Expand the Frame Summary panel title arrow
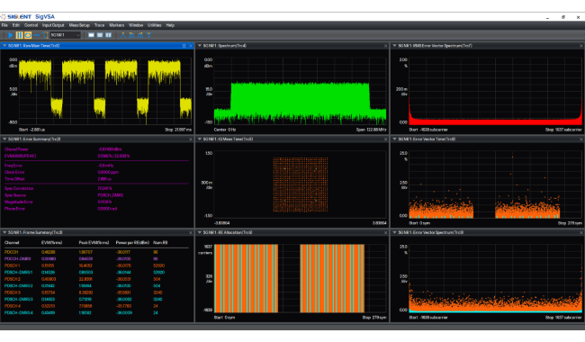Image resolution: width=585 pixels, height=342 pixels. [4, 232]
